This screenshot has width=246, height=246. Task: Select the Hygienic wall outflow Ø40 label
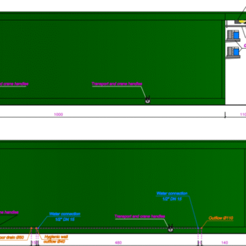pos(55,239)
